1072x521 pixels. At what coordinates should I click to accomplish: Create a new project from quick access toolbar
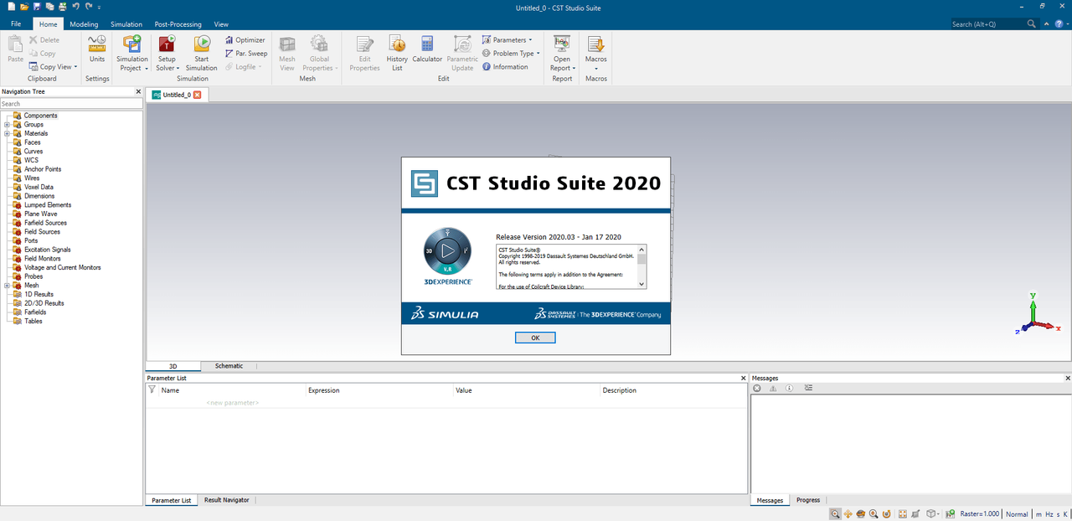coord(12,7)
